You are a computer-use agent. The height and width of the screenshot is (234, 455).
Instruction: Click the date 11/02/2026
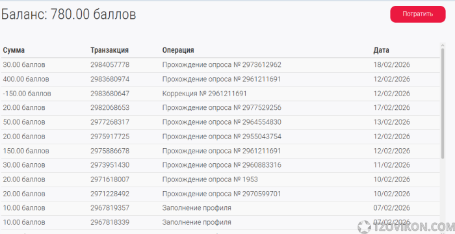click(392, 165)
